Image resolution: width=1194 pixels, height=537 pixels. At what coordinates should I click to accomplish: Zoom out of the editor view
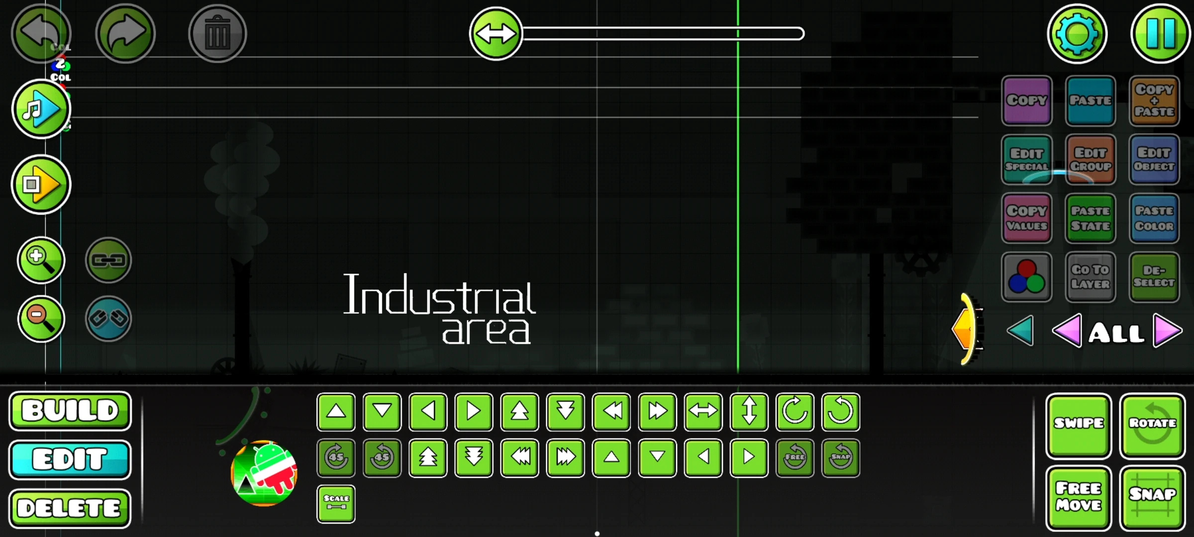(41, 319)
